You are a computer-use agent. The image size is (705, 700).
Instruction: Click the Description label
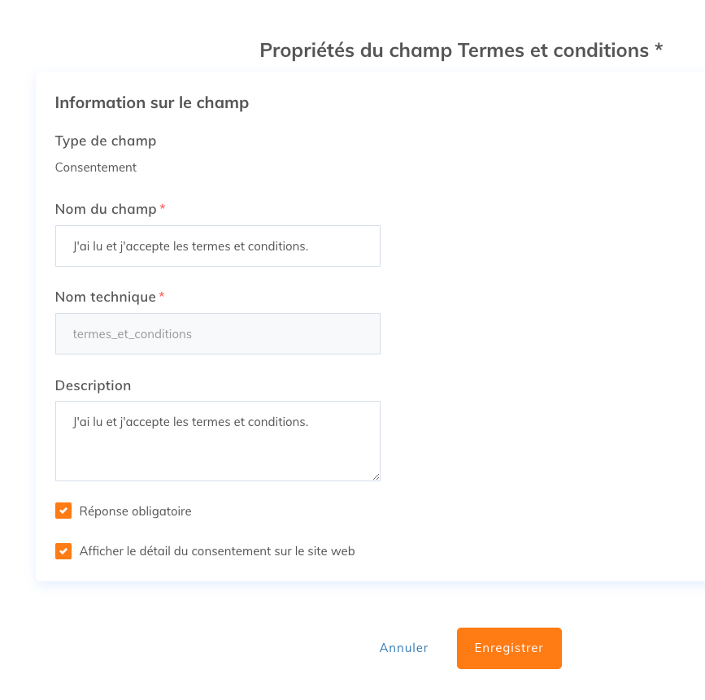[x=93, y=385]
